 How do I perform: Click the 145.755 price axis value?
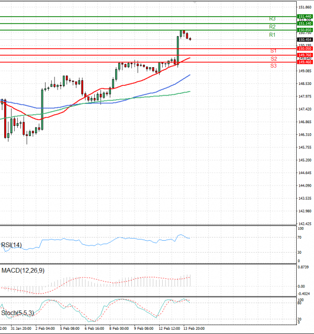[305, 147]
